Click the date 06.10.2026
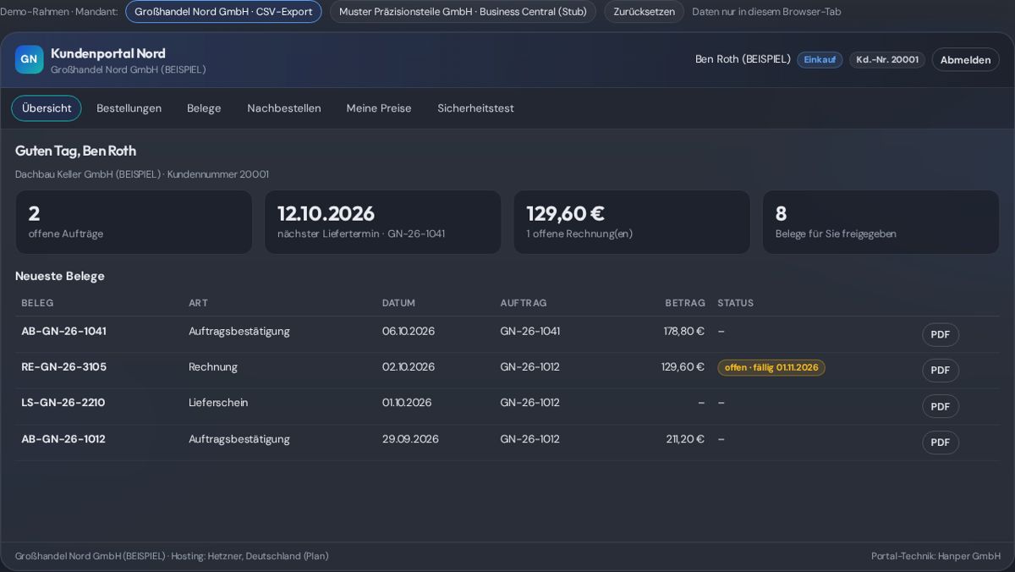The height and width of the screenshot is (572, 1015). [x=409, y=331]
